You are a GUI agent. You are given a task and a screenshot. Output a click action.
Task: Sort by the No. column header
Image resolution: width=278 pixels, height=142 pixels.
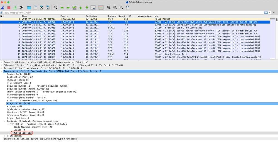click(x=11, y=16)
